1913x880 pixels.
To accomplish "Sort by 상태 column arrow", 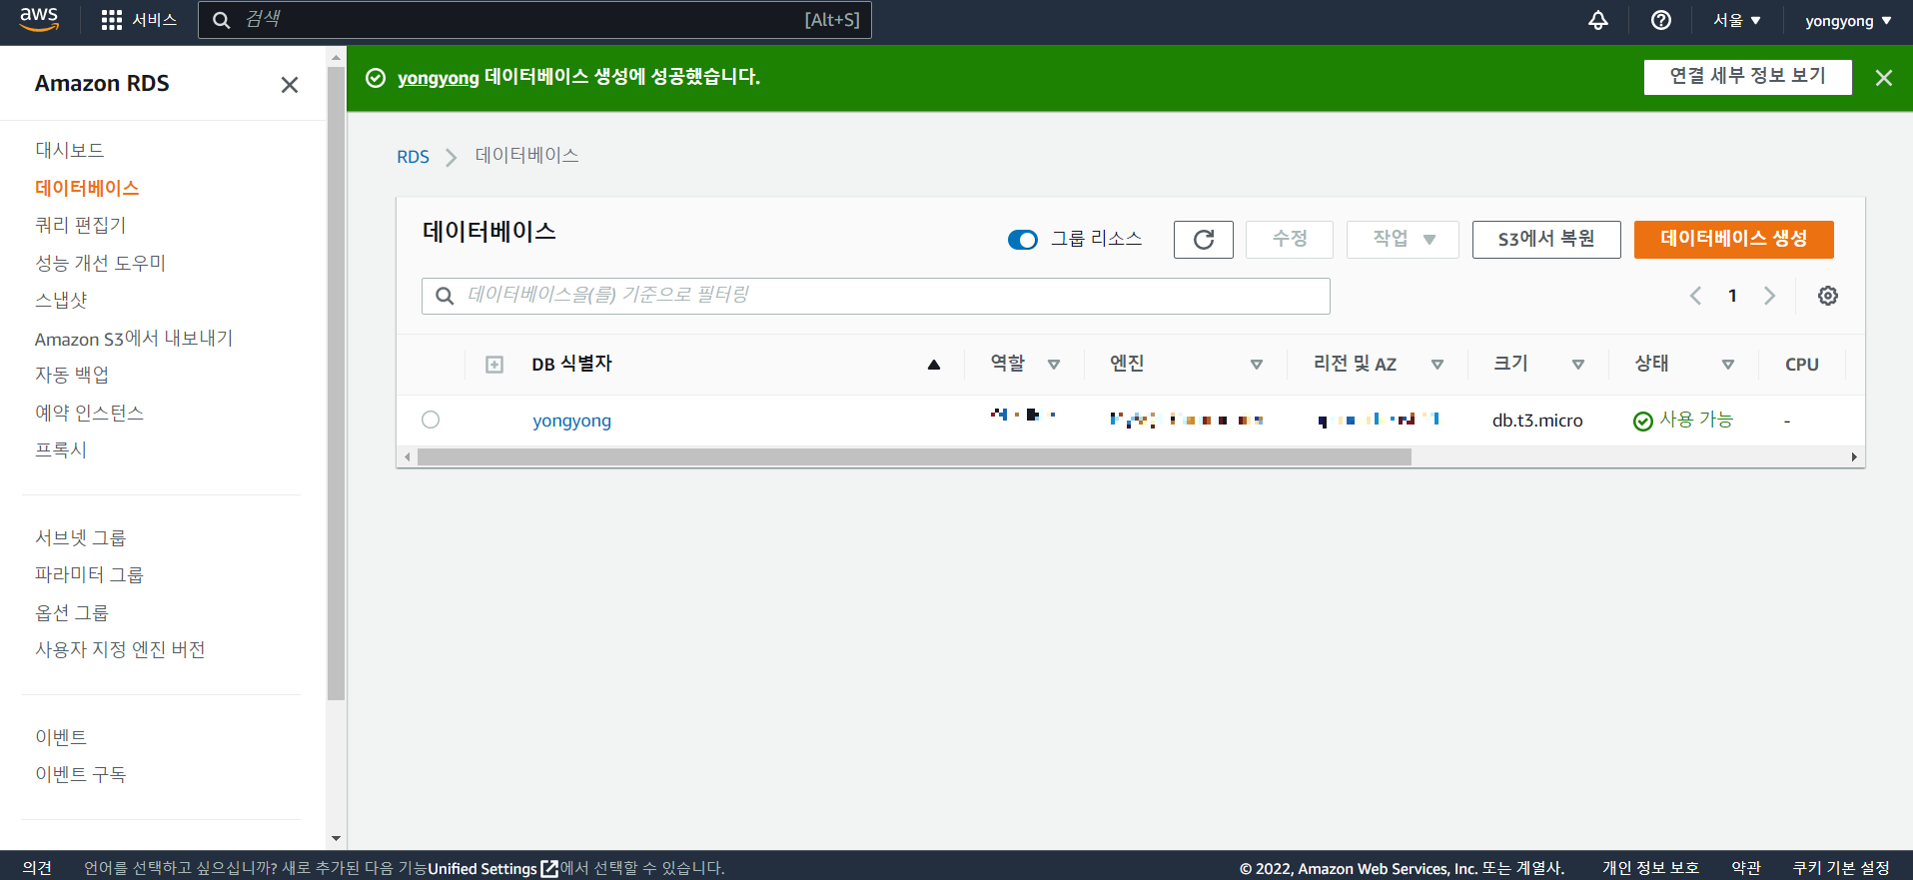I will coord(1728,365).
